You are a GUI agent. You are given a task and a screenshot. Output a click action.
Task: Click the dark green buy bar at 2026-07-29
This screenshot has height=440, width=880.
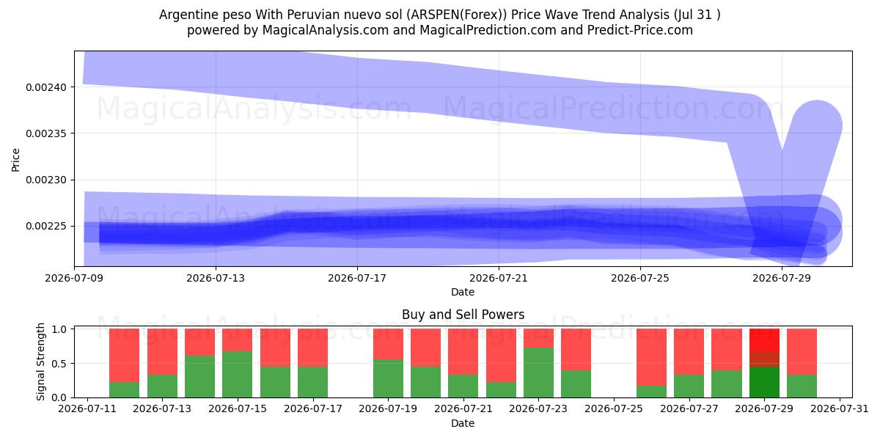[764, 382]
